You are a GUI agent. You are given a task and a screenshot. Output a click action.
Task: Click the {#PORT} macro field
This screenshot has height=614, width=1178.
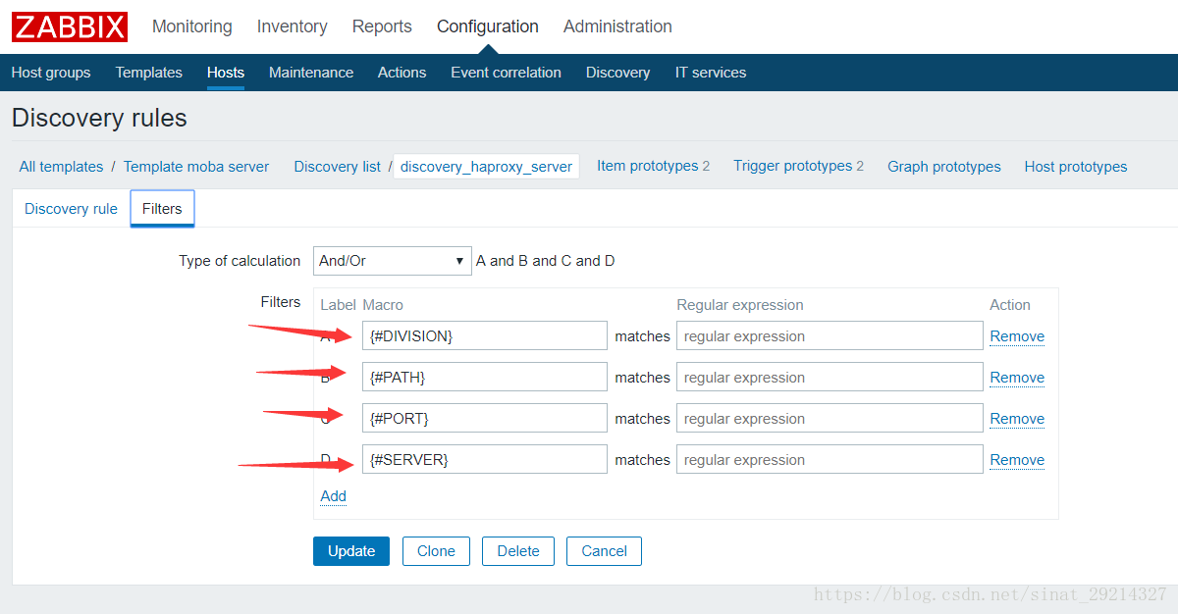tap(485, 418)
